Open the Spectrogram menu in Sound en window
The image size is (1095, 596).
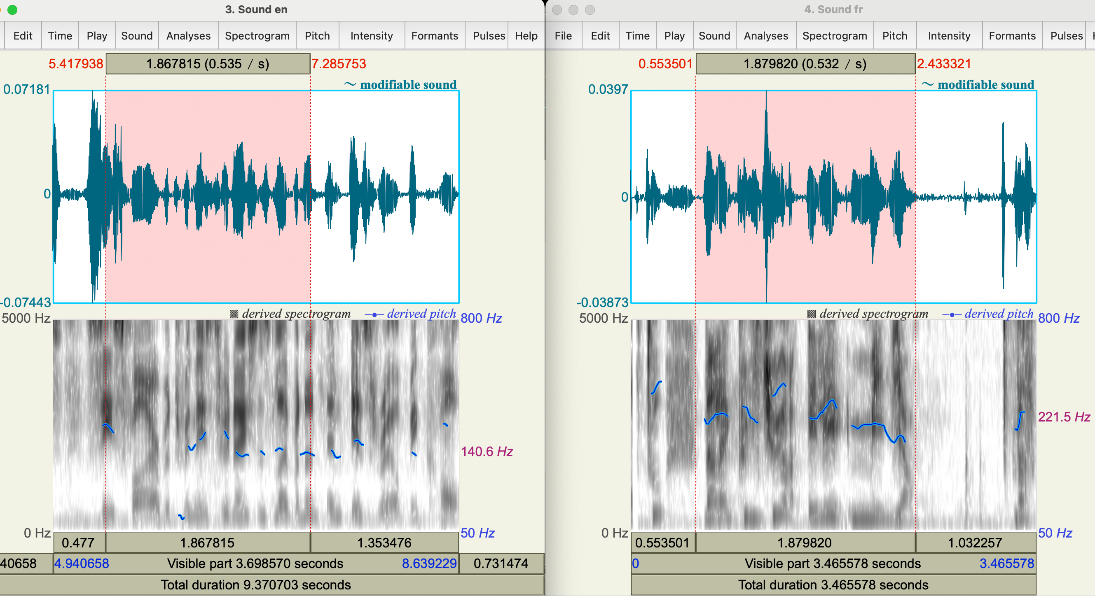pos(257,36)
